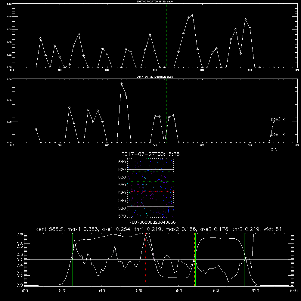Click the orange dashed center line in bottom plot

(x=194, y=259)
